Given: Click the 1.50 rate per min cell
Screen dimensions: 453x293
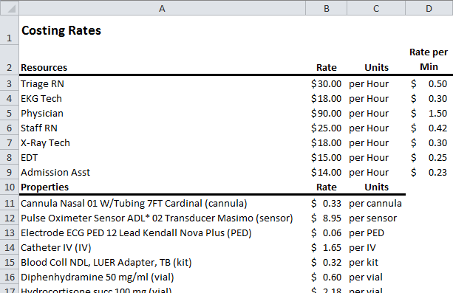Looking at the screenshot, I should click(429, 113).
